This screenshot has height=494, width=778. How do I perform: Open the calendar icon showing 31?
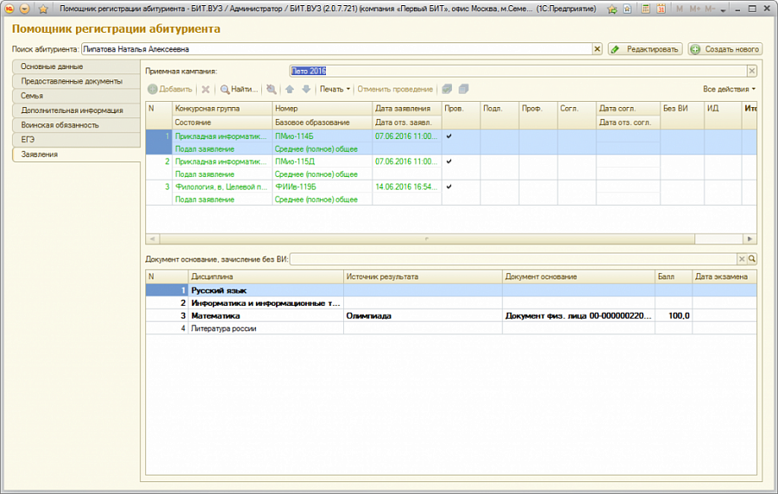point(661,9)
